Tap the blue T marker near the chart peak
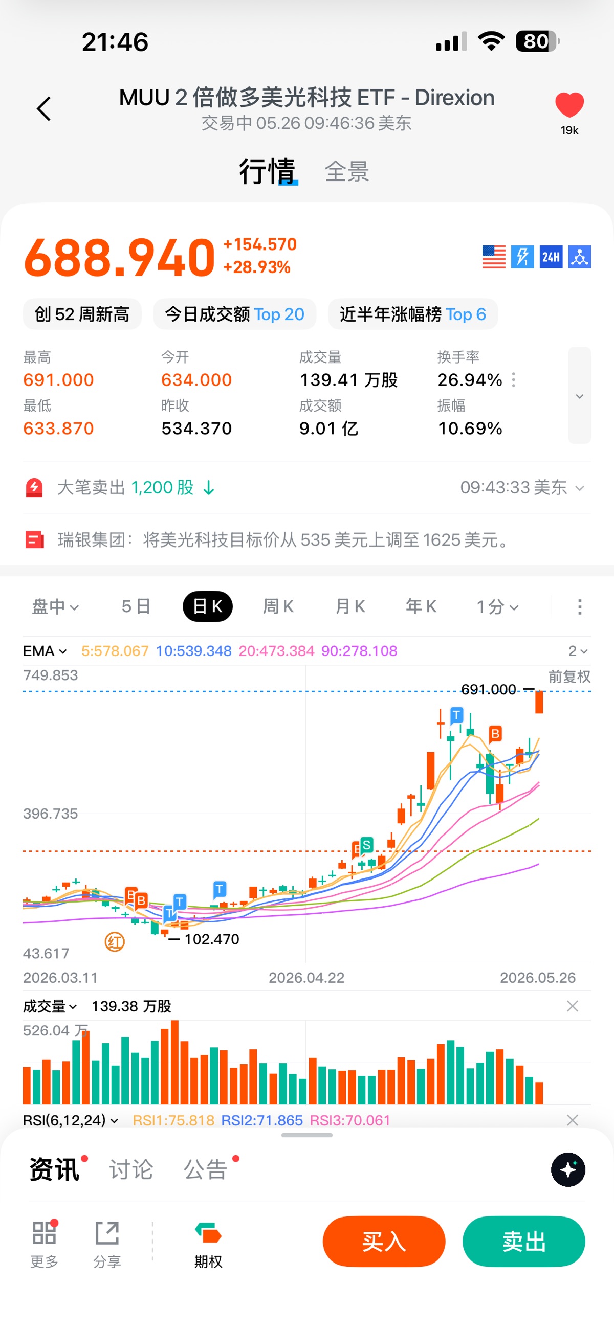 tap(456, 715)
